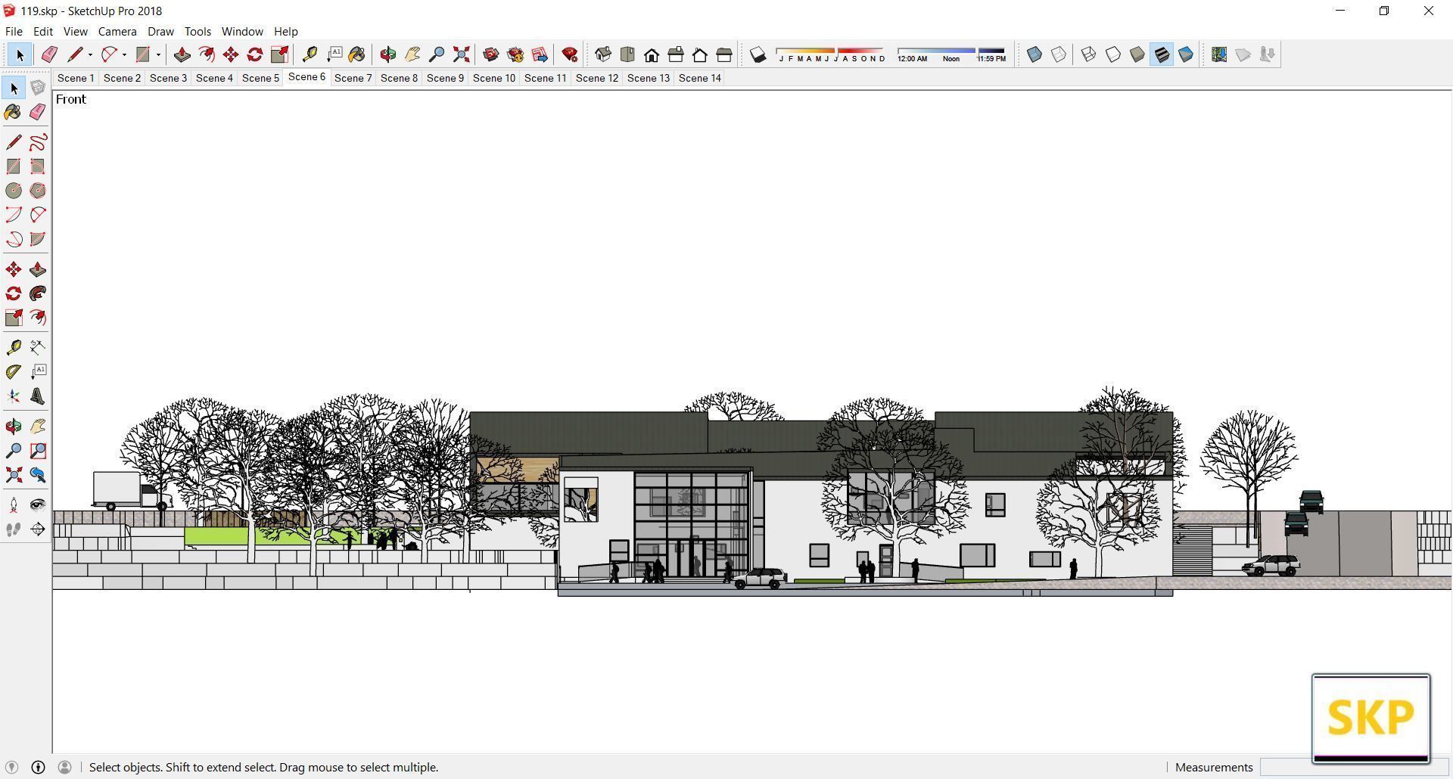The height and width of the screenshot is (779, 1453).
Task: Expand the Line tool dropdown arrow
Action: [90, 54]
